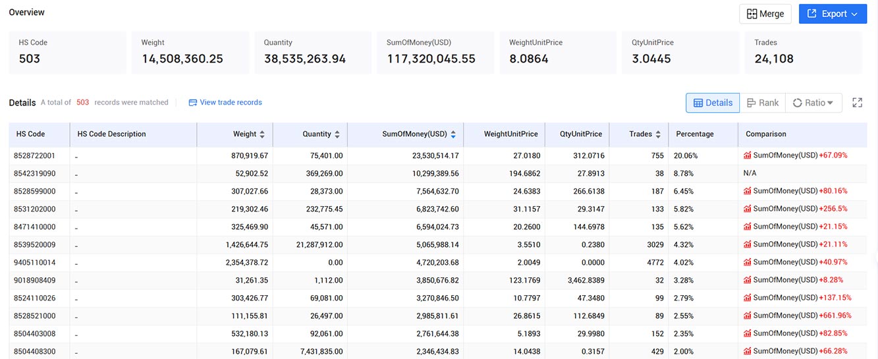Click the Merge button
The width and height of the screenshot is (878, 359).
point(765,14)
